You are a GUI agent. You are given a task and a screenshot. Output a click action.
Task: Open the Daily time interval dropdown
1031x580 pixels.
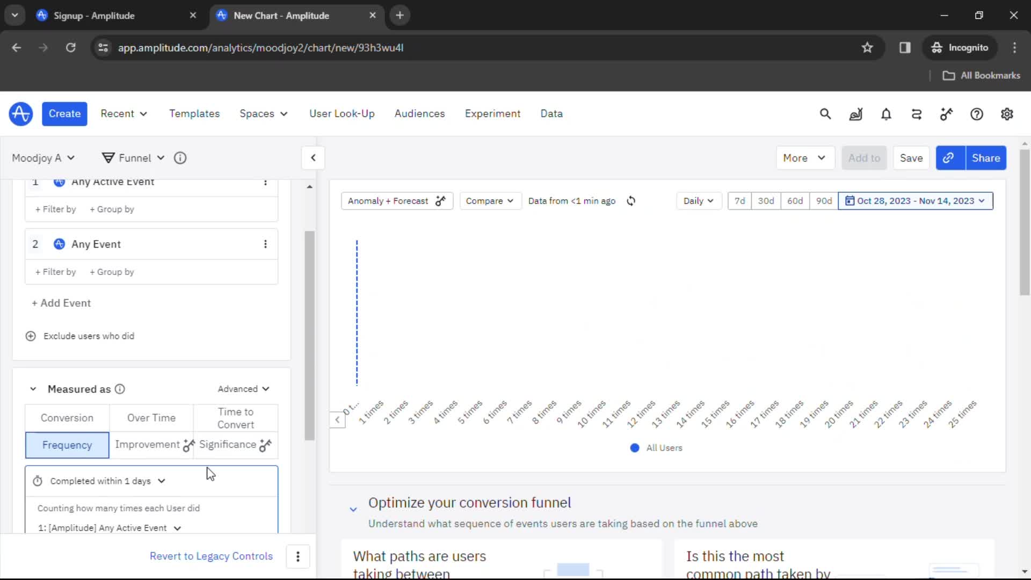[697, 200]
